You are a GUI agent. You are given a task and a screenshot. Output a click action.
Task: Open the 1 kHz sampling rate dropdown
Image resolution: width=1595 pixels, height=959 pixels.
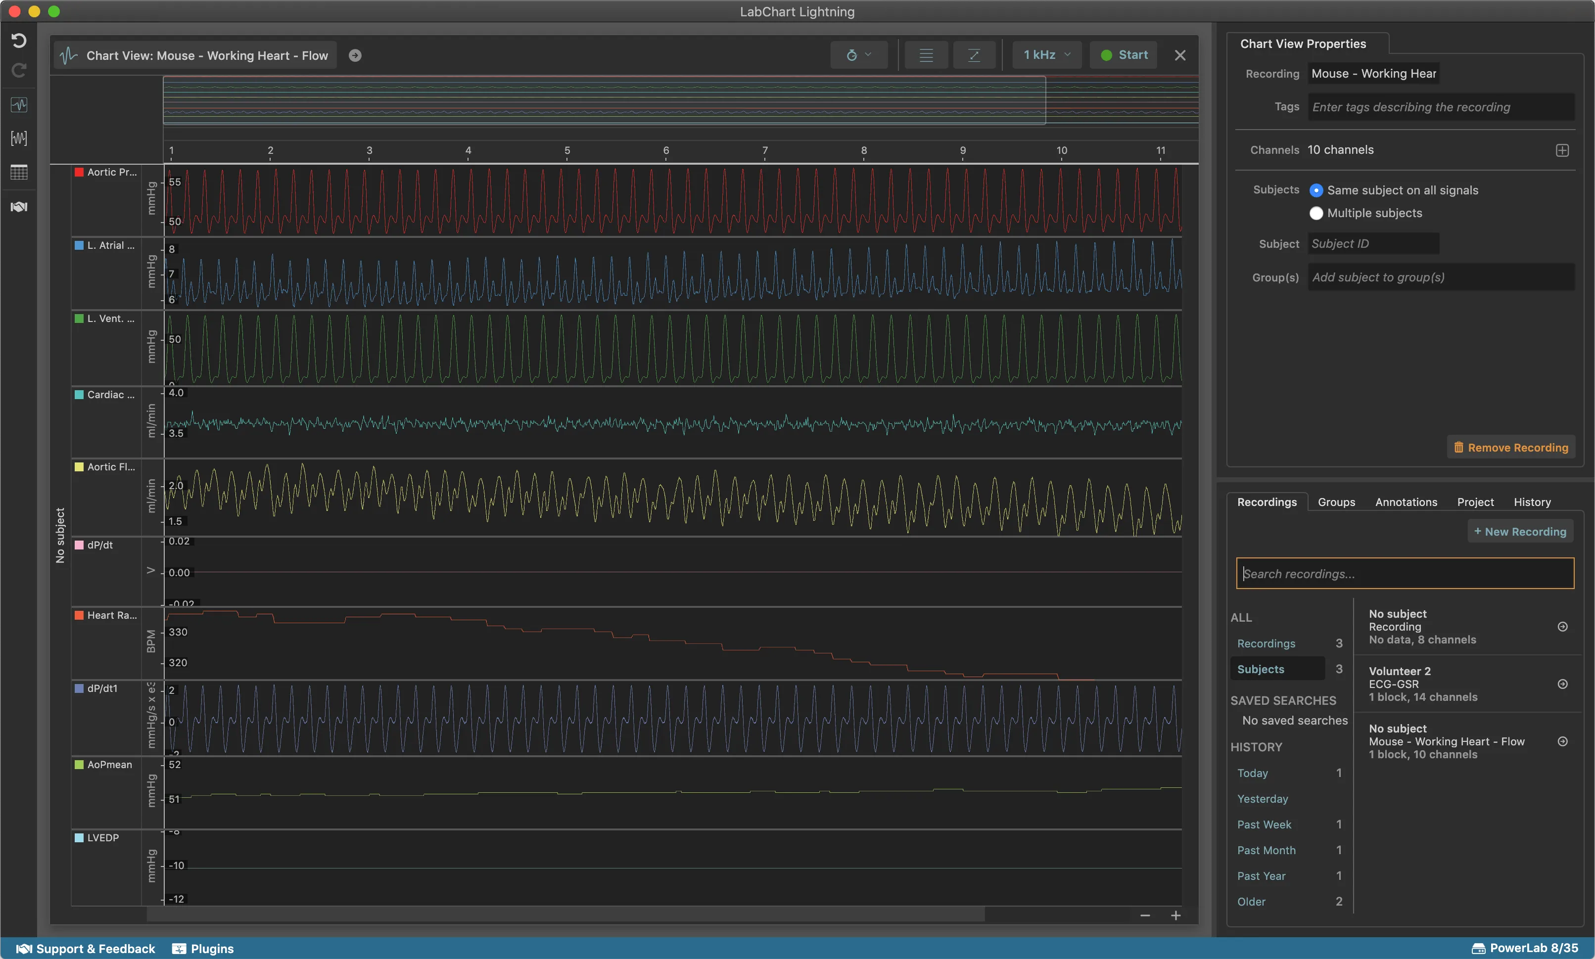click(x=1047, y=55)
